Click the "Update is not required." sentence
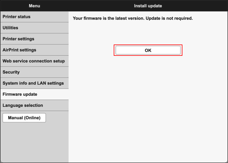The image size is (228, 163). (x=169, y=18)
